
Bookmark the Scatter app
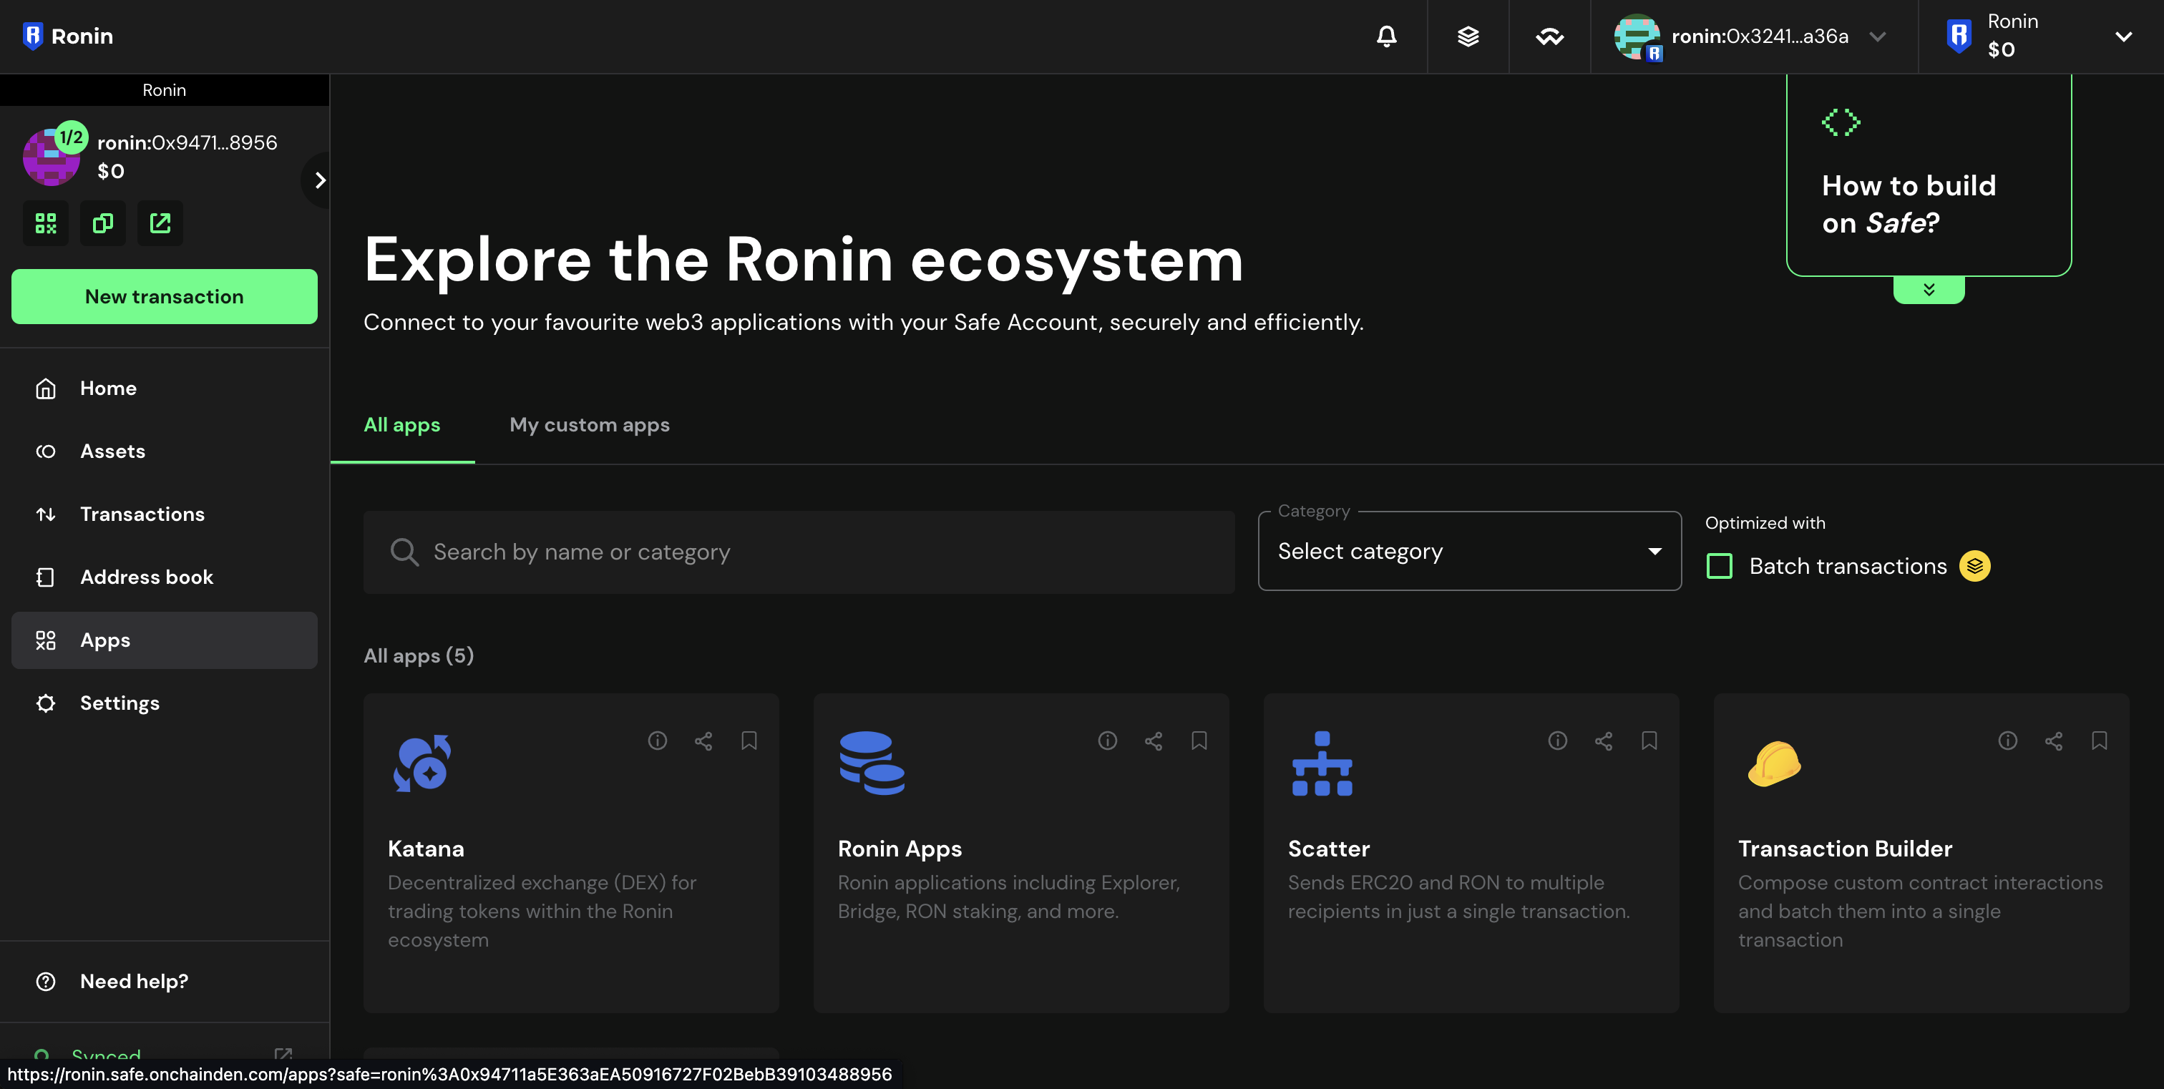(x=1649, y=741)
